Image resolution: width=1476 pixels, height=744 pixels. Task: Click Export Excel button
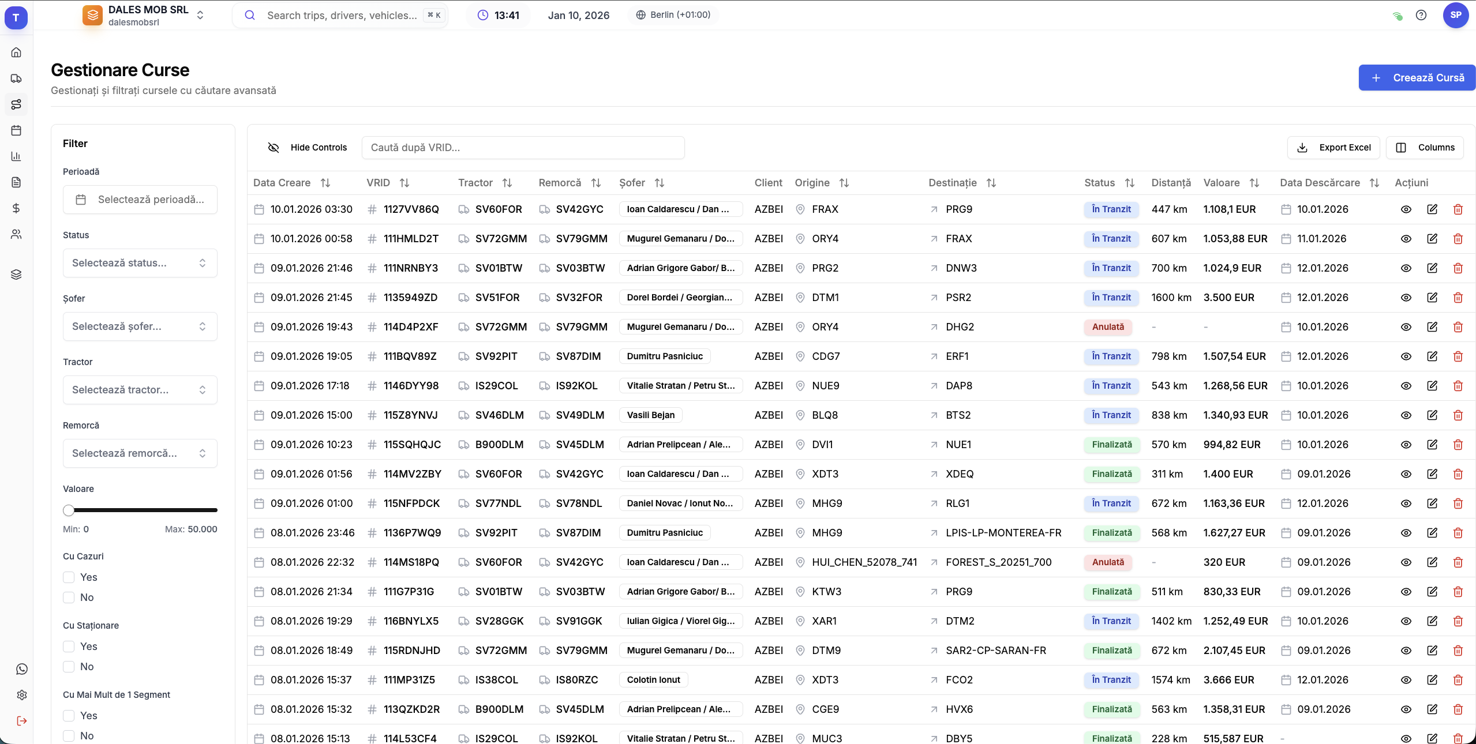tap(1333, 148)
